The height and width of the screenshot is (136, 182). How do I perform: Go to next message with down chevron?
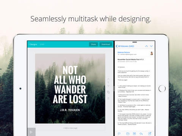pos(151,46)
